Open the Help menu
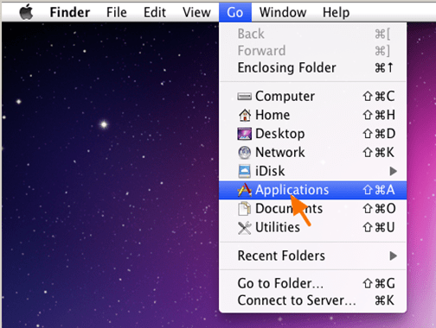 (337, 13)
